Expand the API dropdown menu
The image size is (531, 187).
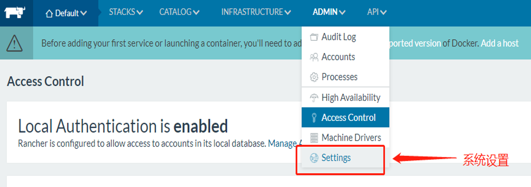coord(377,12)
